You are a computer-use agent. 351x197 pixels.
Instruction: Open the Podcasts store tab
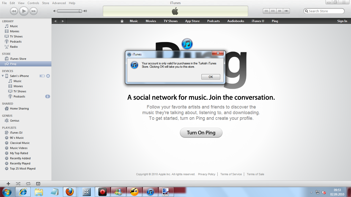point(214,21)
